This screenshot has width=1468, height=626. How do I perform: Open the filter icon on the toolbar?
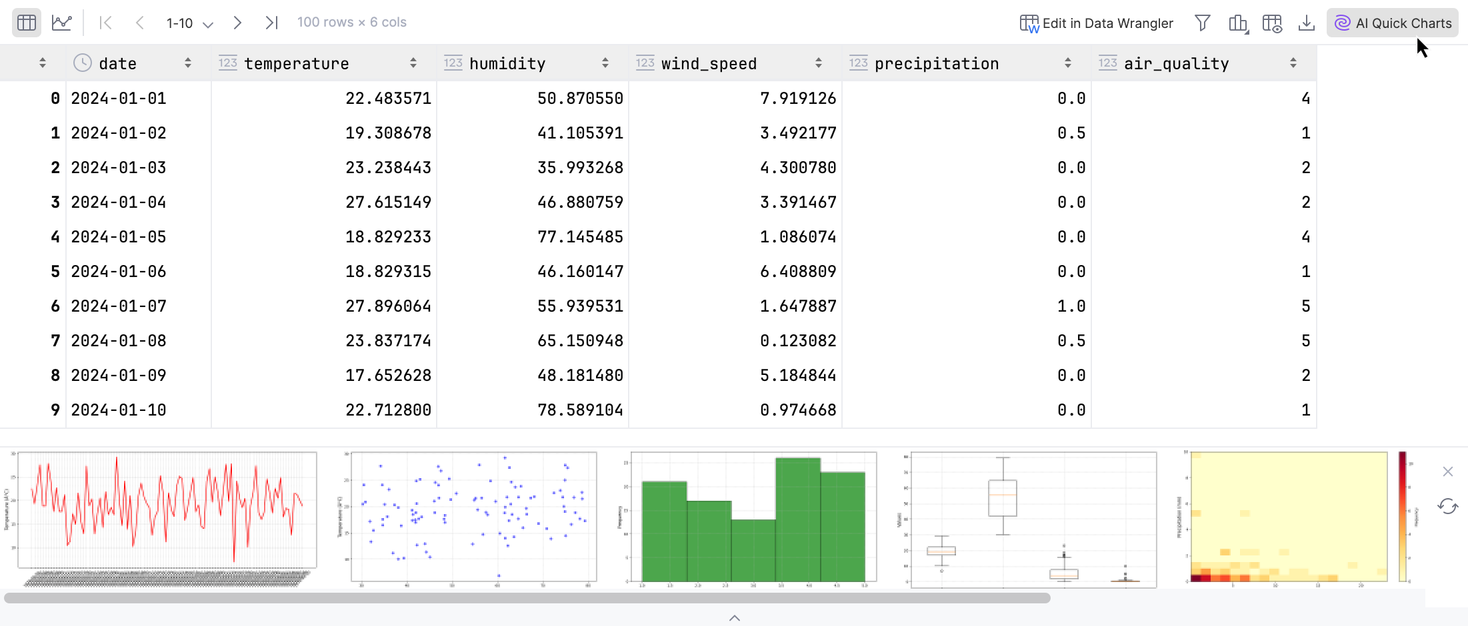coord(1203,23)
